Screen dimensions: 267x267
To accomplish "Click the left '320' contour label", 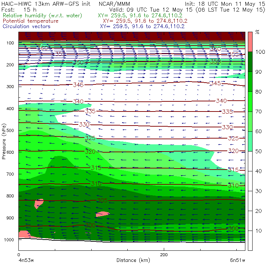I will 90,152.
